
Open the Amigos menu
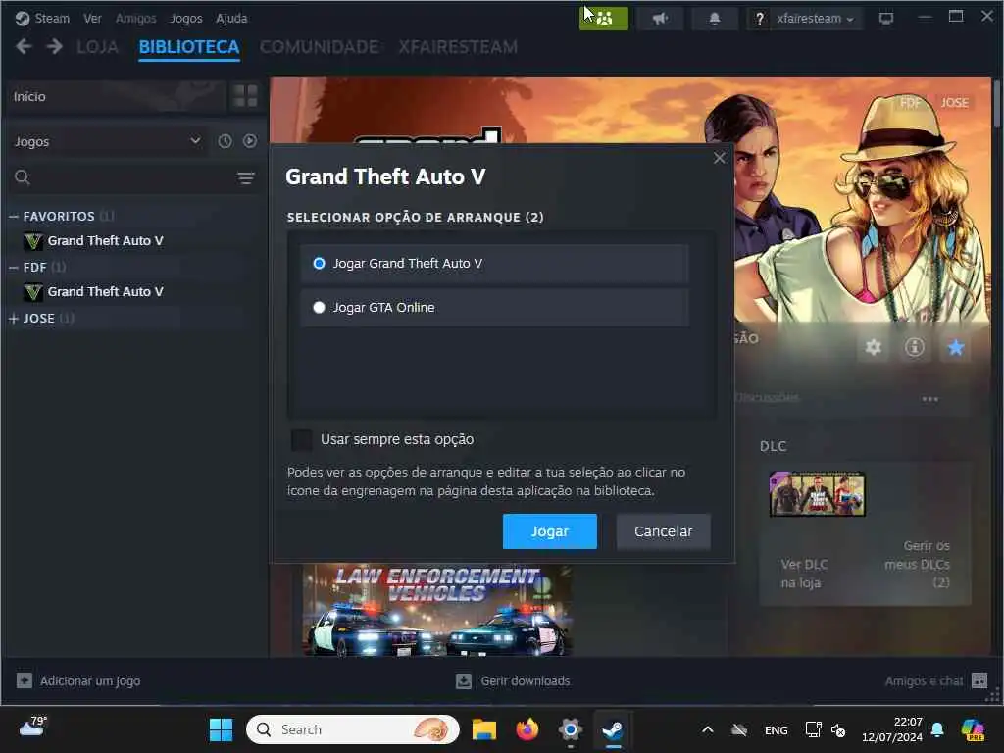(x=135, y=18)
